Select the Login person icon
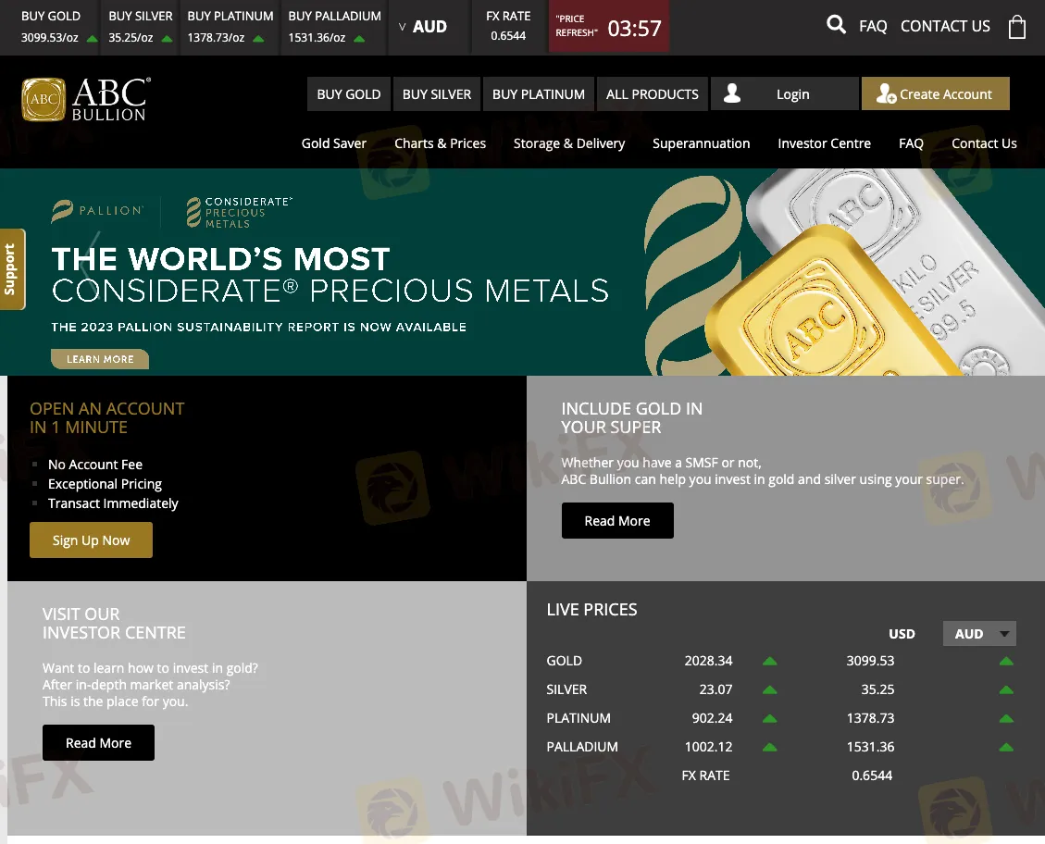Image resolution: width=1045 pixels, height=844 pixels. 732,93
